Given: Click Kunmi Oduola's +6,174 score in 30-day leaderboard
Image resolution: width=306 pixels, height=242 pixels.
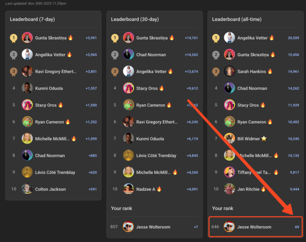Looking at the screenshot, I should pyautogui.click(x=192, y=139).
